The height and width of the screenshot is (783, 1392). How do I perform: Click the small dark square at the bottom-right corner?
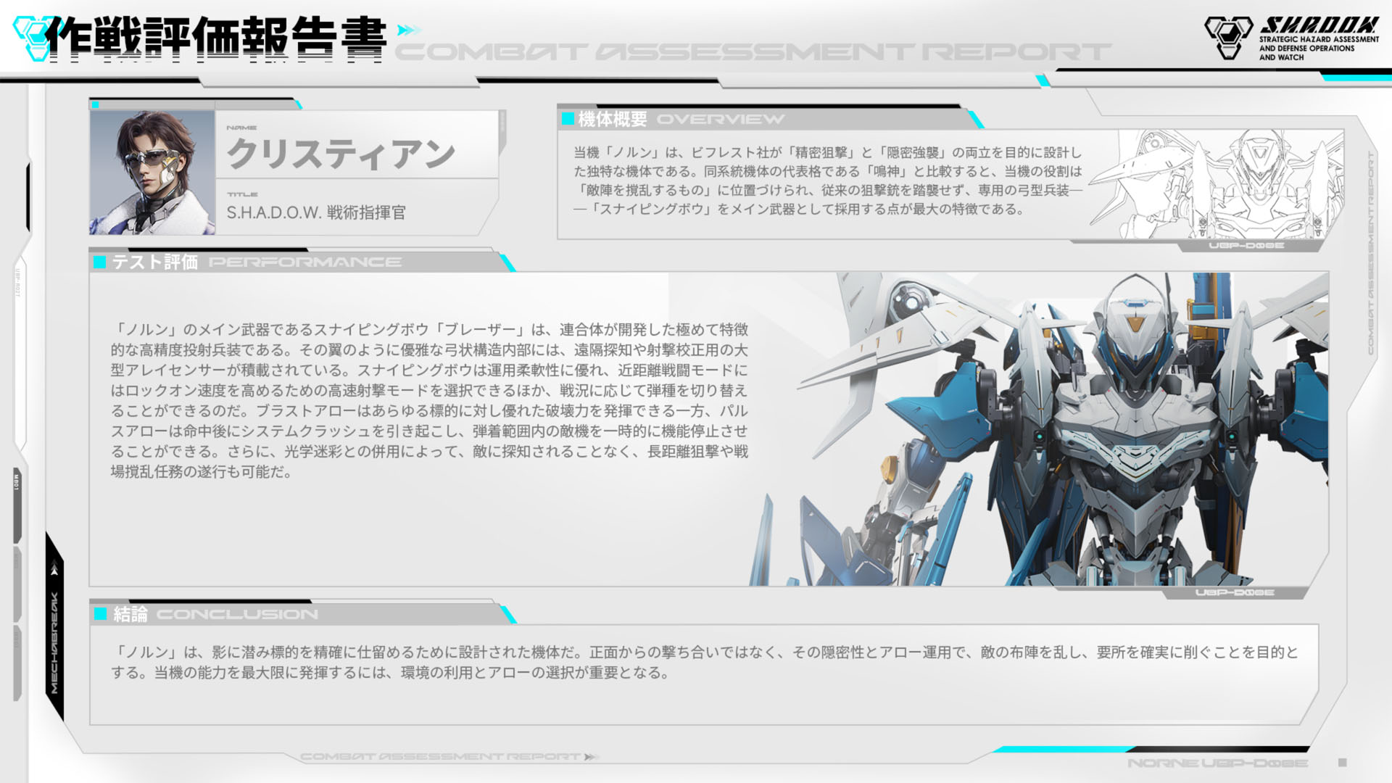pos(1343,762)
